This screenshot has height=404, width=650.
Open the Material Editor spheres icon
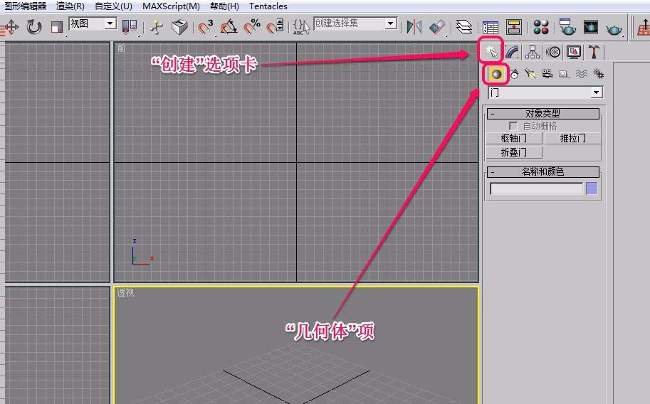(540, 27)
